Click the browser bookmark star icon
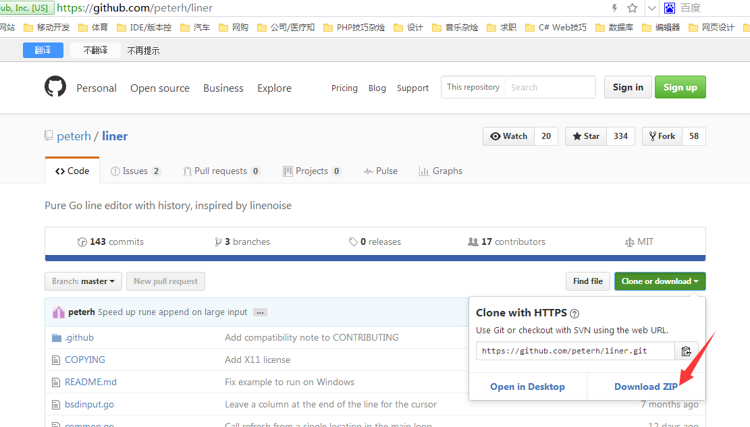This screenshot has width=750, height=427. click(633, 8)
